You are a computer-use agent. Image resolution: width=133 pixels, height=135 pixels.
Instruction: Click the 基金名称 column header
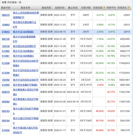[26, 8]
